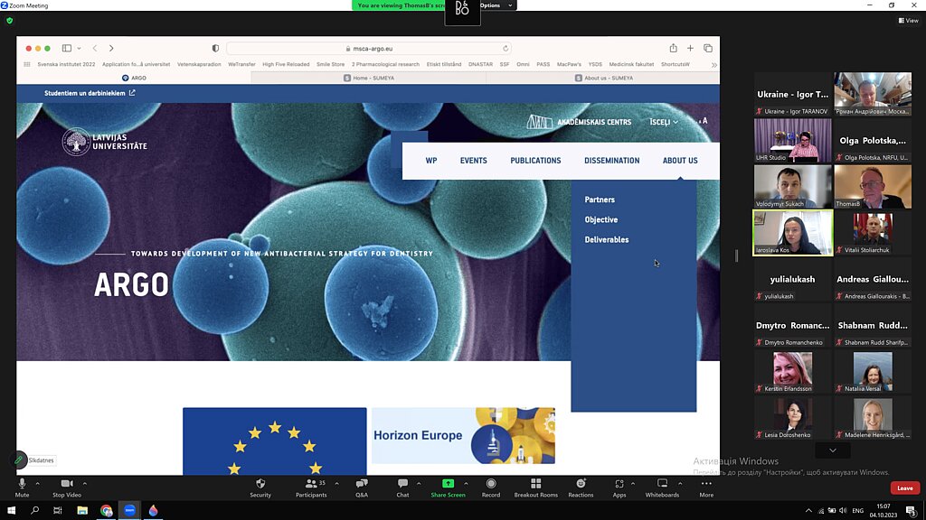Go back in Safari
Image resolution: width=926 pixels, height=520 pixels.
[x=94, y=49]
